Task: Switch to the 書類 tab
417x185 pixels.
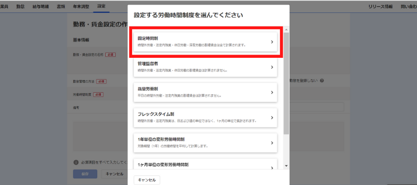Action: tap(61, 6)
